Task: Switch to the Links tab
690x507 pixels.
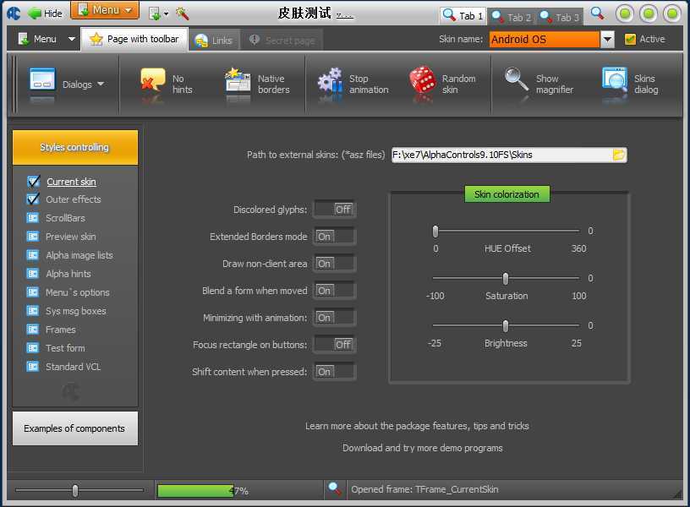Action: click(x=213, y=40)
